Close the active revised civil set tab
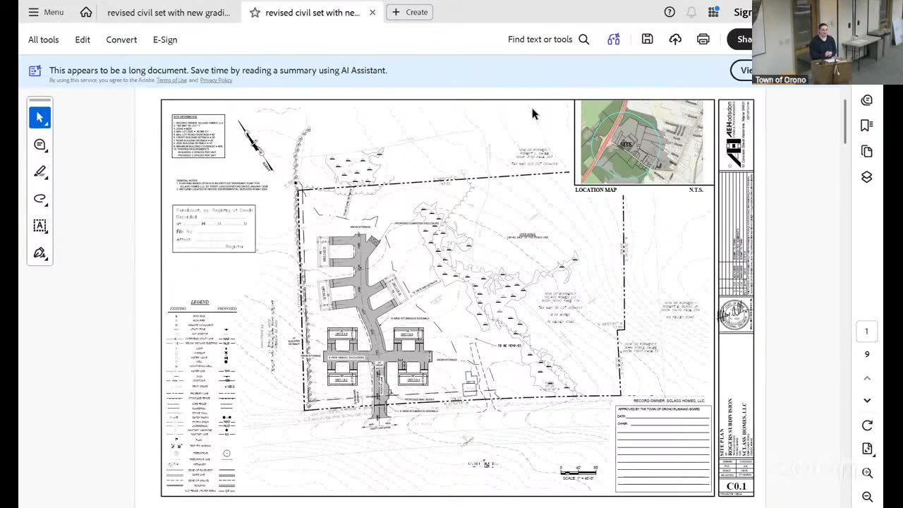903x508 pixels. point(372,12)
